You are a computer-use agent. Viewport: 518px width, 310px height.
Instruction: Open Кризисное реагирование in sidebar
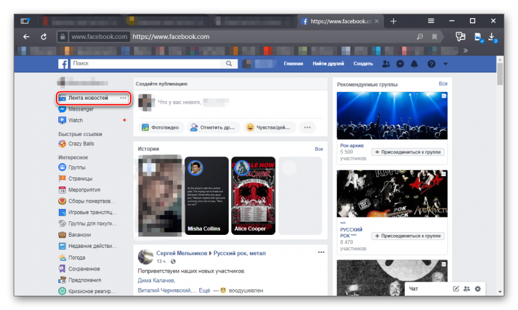[x=87, y=291]
